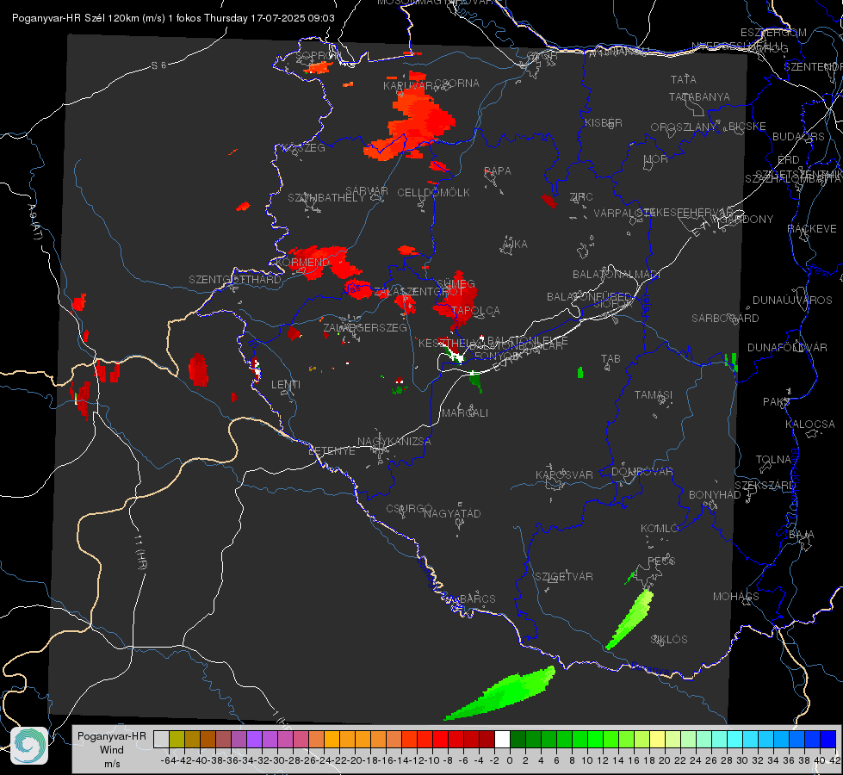The height and width of the screenshot is (775, 843).
Task: Click the purple swatch in wind legend
Action: (x=254, y=739)
